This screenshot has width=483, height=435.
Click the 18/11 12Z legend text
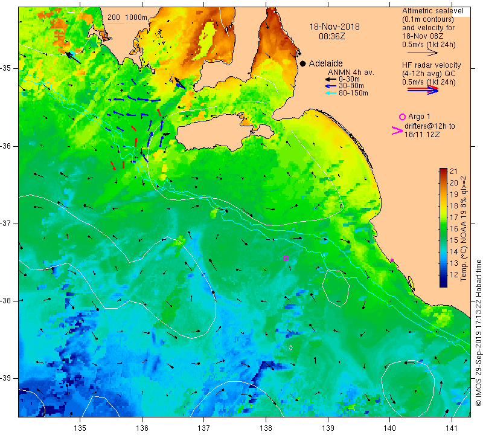click(x=422, y=134)
